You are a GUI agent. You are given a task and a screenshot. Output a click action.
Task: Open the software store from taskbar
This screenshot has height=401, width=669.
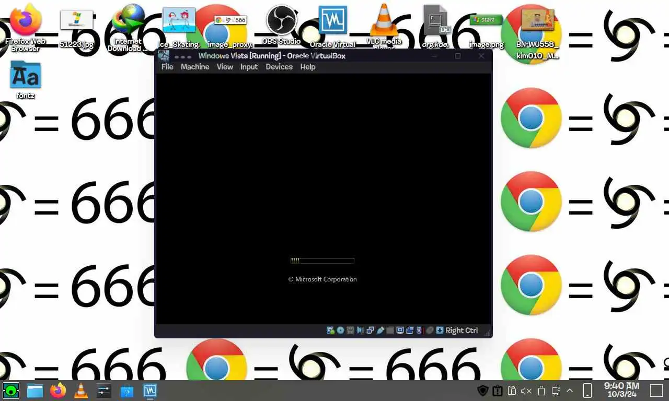(127, 391)
